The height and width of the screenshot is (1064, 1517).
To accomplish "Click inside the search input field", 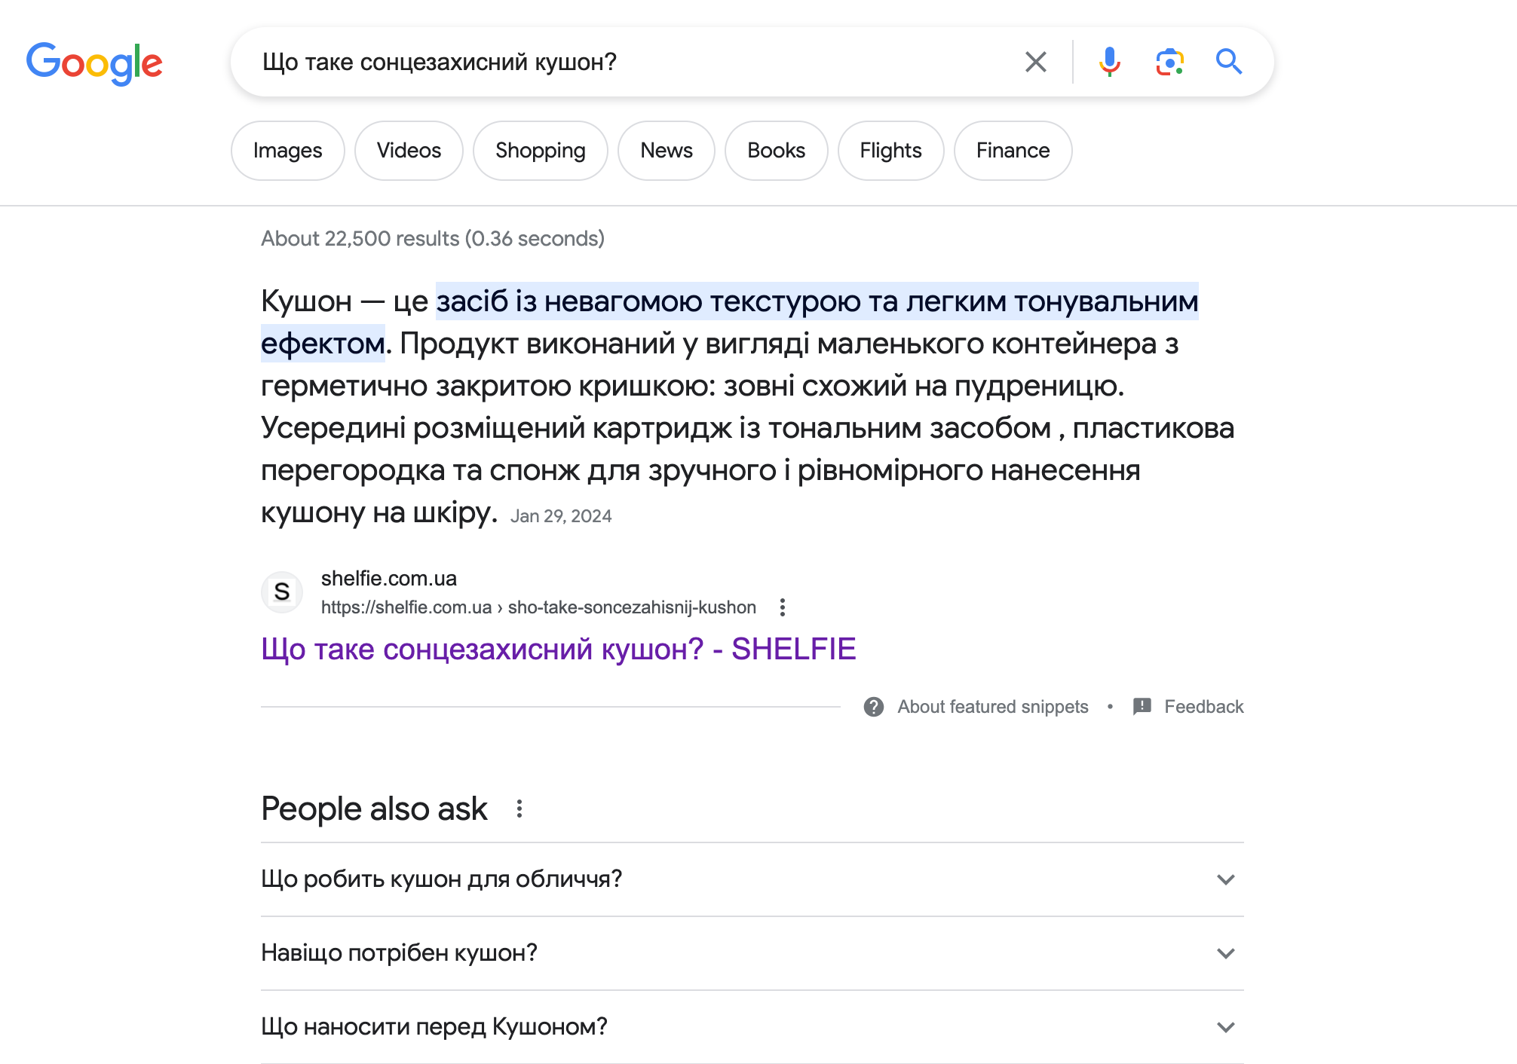I will coord(641,62).
